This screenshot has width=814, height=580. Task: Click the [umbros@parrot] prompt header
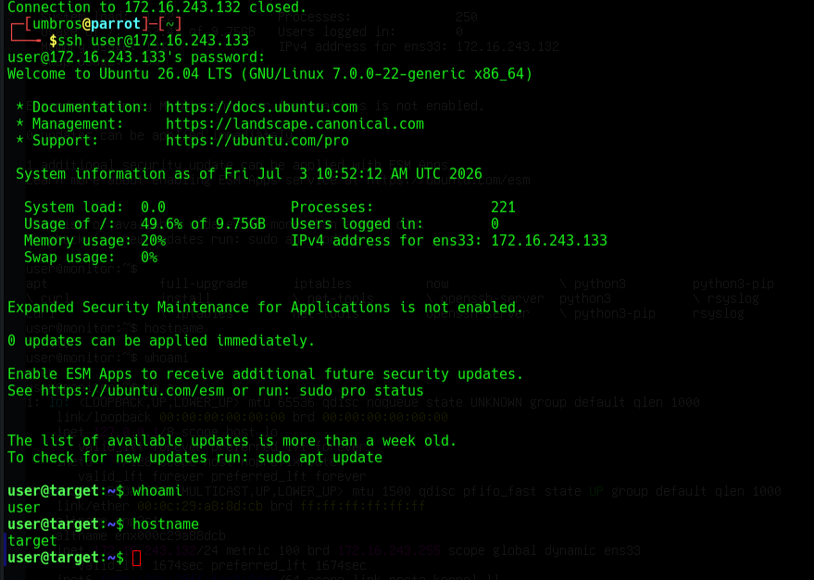87,24
